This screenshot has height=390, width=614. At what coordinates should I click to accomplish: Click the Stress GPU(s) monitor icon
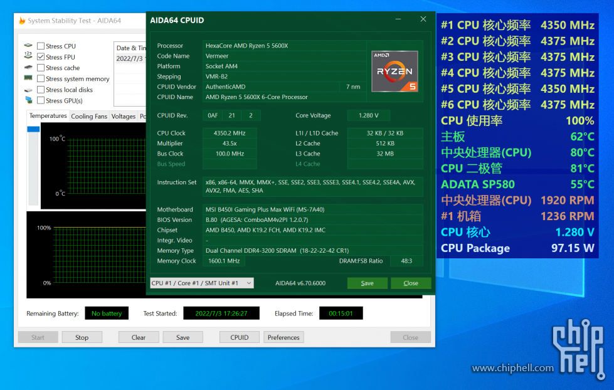point(29,100)
